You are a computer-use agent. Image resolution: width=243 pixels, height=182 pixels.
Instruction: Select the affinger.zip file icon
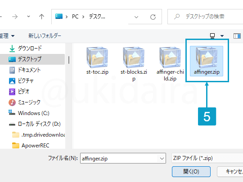(x=207, y=58)
